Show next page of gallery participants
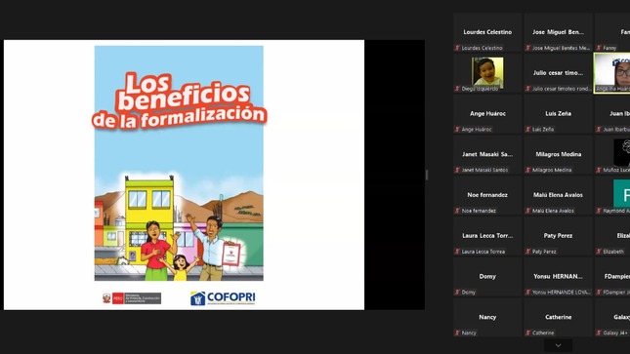The width and height of the screenshot is (630, 354). point(558,345)
